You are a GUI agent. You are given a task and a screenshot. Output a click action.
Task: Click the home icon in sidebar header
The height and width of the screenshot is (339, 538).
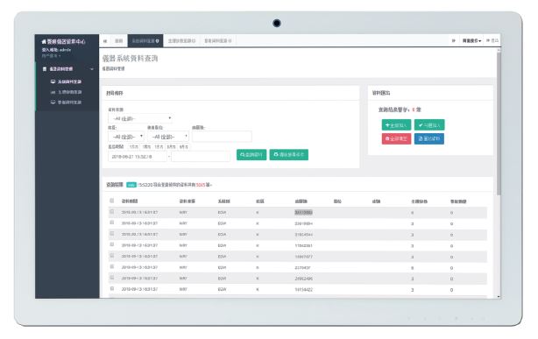[x=44, y=41]
